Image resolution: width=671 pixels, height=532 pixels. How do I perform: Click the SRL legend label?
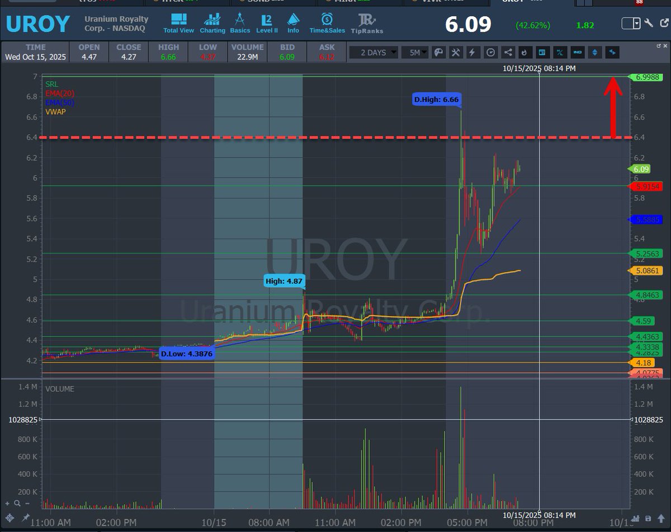point(51,84)
